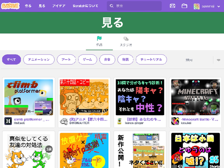This screenshot has height=168, width=224.
Task: Open the climb platformer thumbnail
Action: [28, 97]
